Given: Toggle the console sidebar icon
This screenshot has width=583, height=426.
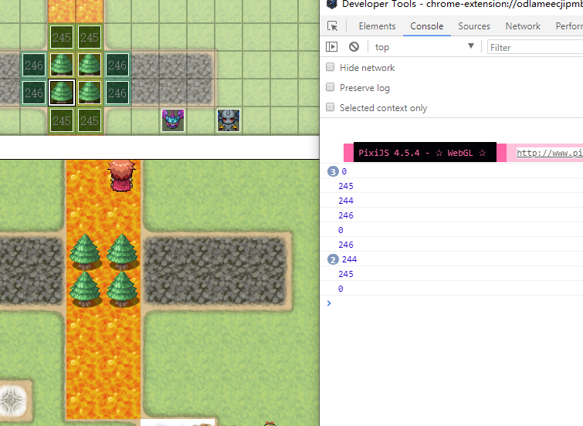Looking at the screenshot, I should pos(332,47).
